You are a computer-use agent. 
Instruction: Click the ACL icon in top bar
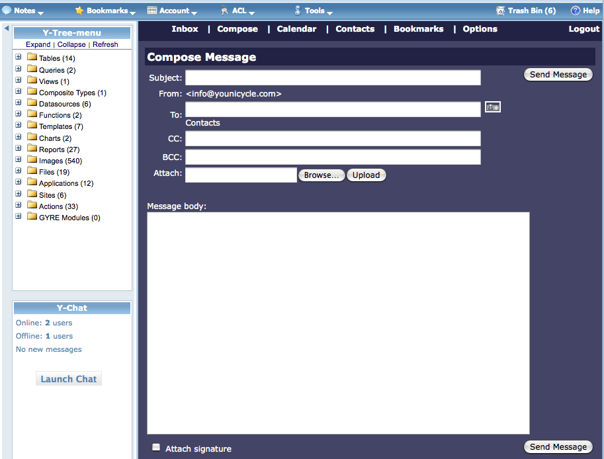click(x=224, y=11)
